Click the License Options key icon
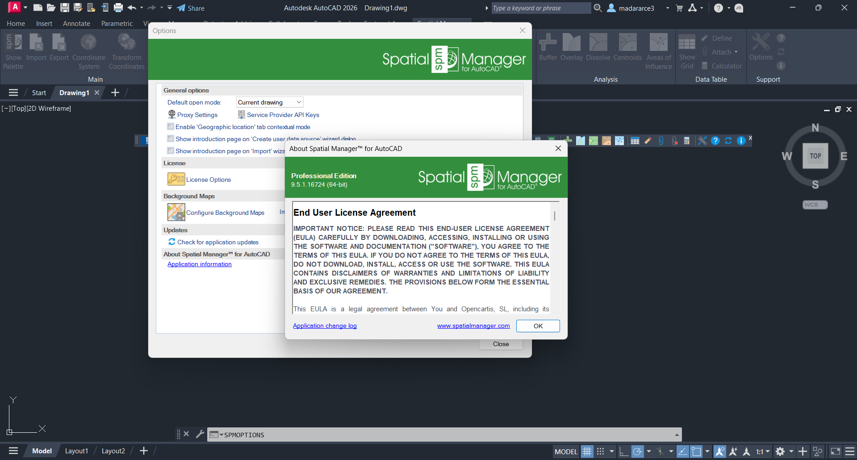Screen dimensions: 857x460 point(176,179)
